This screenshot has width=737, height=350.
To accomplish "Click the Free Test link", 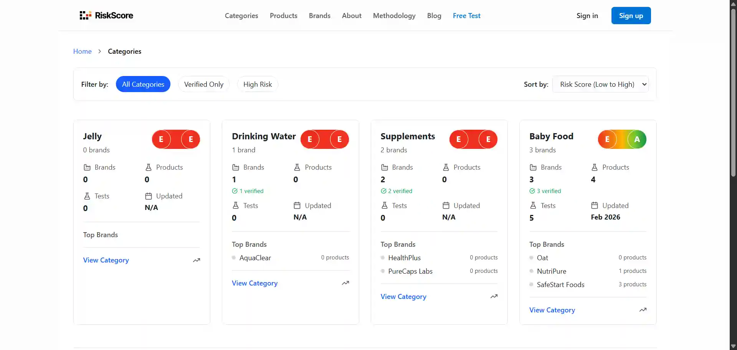I will pyautogui.click(x=467, y=16).
